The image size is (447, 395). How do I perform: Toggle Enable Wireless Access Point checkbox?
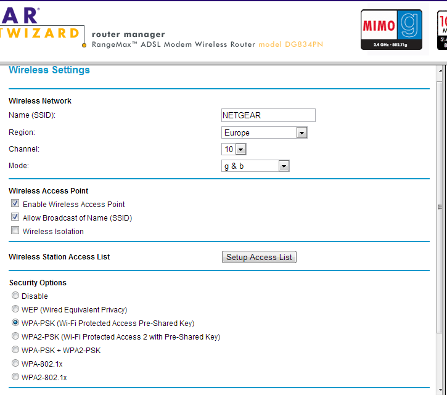[x=15, y=204]
